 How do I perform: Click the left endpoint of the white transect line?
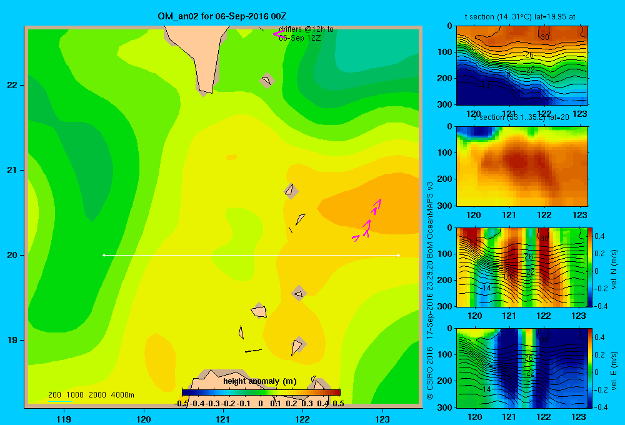(x=104, y=255)
